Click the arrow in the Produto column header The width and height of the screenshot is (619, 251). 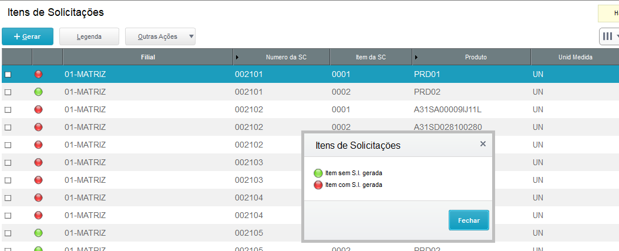(x=416, y=58)
